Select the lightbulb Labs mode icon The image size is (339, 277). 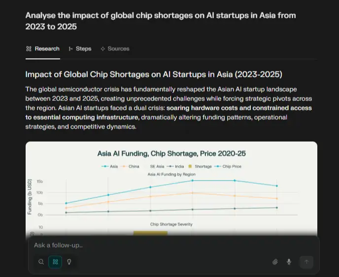click(x=69, y=262)
